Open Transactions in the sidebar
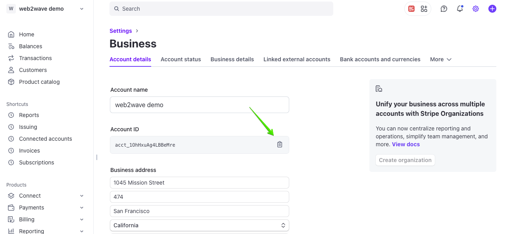The image size is (511, 234). tap(35, 58)
